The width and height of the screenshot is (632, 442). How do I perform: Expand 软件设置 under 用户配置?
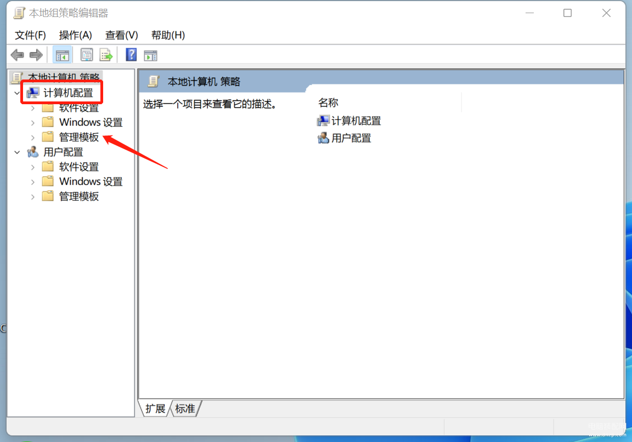tap(33, 167)
